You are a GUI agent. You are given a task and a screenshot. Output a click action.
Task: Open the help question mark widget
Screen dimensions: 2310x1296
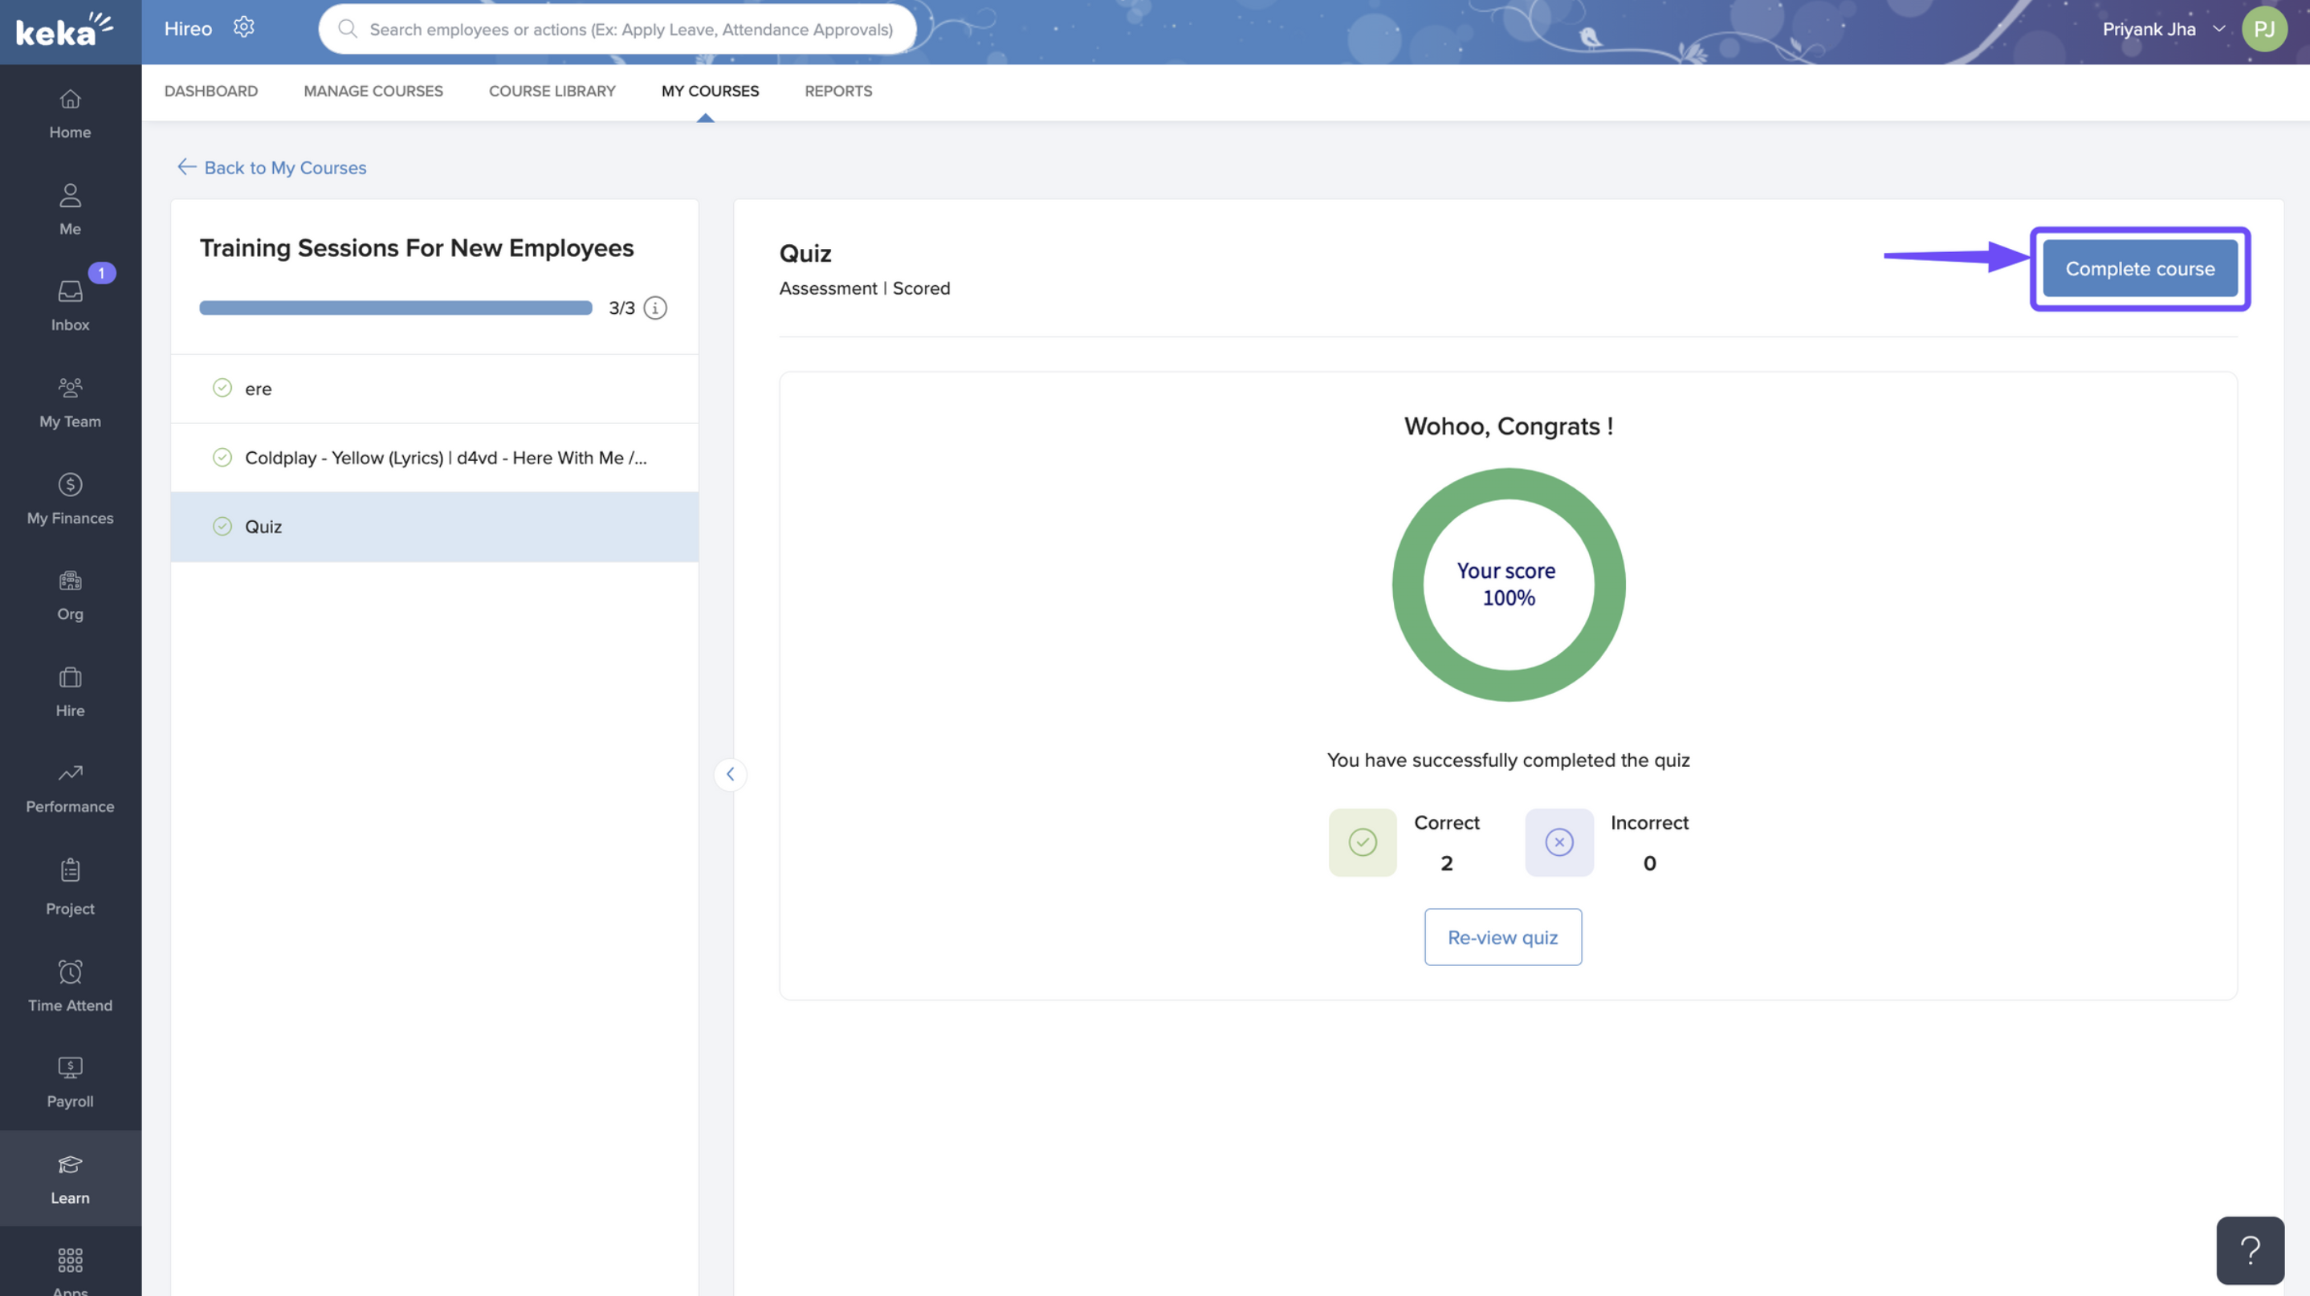tap(2249, 1249)
